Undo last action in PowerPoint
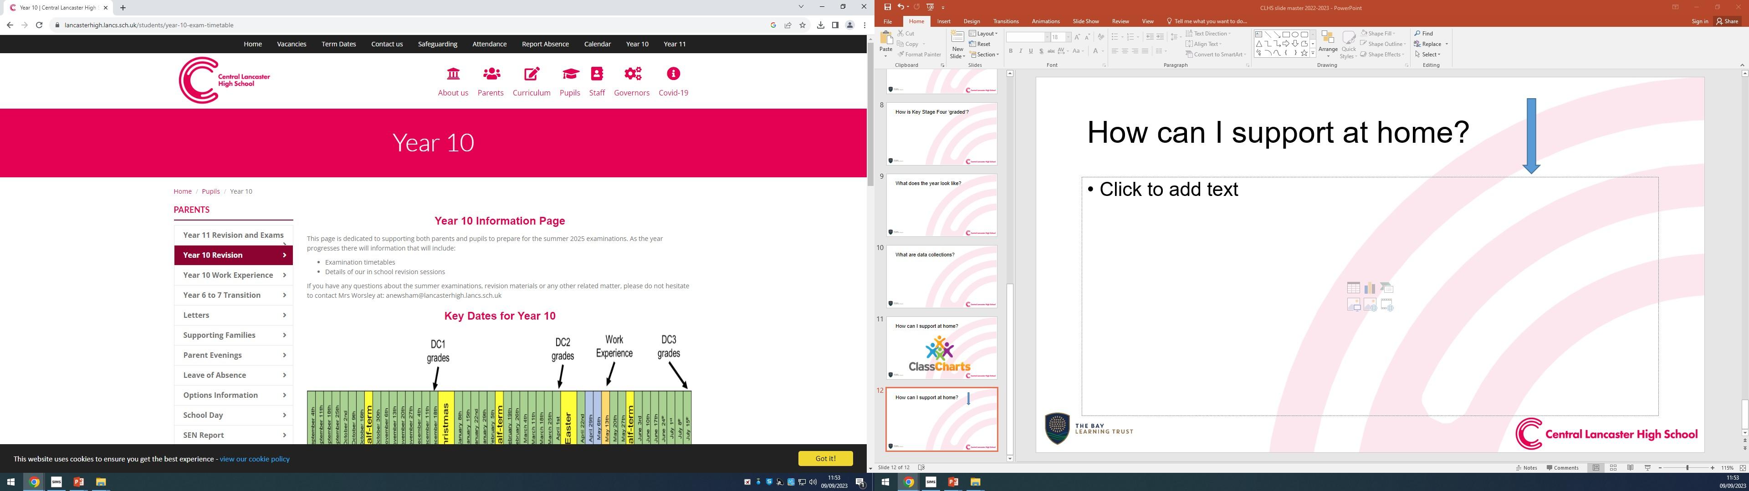The width and height of the screenshot is (1749, 491). tap(900, 7)
